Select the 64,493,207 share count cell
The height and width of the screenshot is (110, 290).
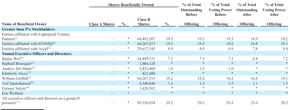[146, 39]
